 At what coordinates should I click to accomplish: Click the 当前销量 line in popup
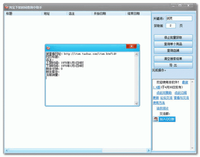[x=53, y=75]
